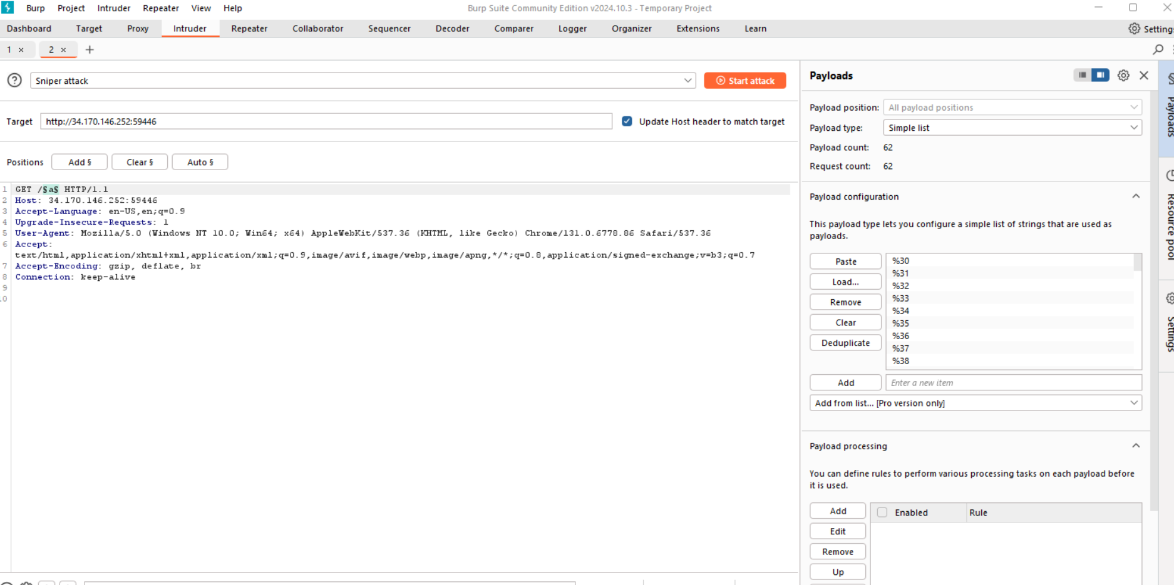
Task: Toggle Update Host header to match target
Action: [x=627, y=121]
